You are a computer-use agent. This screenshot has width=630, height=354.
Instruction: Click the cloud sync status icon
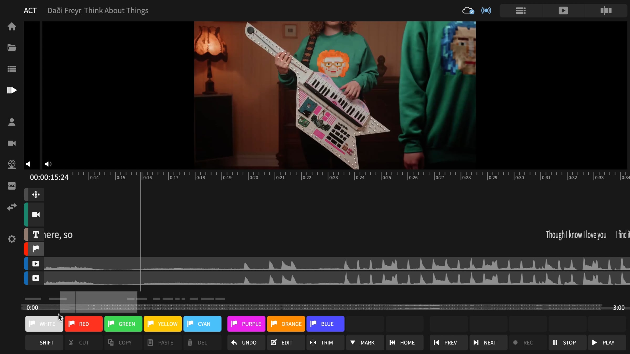point(468,10)
